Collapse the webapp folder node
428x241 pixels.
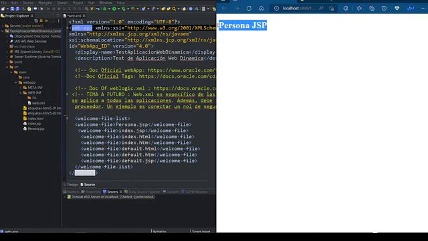point(16,82)
